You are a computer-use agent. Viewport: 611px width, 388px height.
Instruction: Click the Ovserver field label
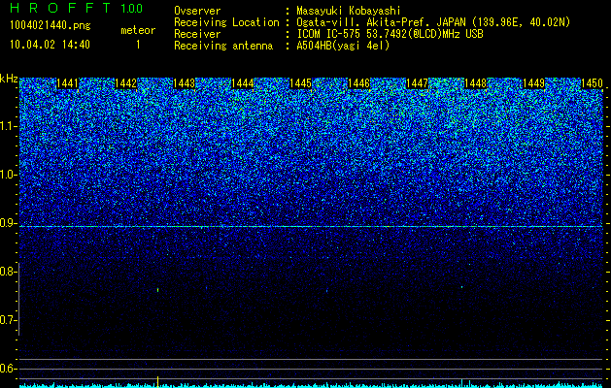pyautogui.click(x=197, y=11)
